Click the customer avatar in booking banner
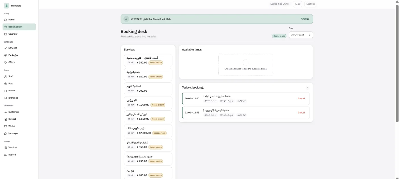 126,19
